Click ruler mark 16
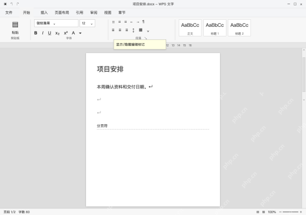Image resolution: width=306 pixels, height=215 pixels. tap(190, 45)
